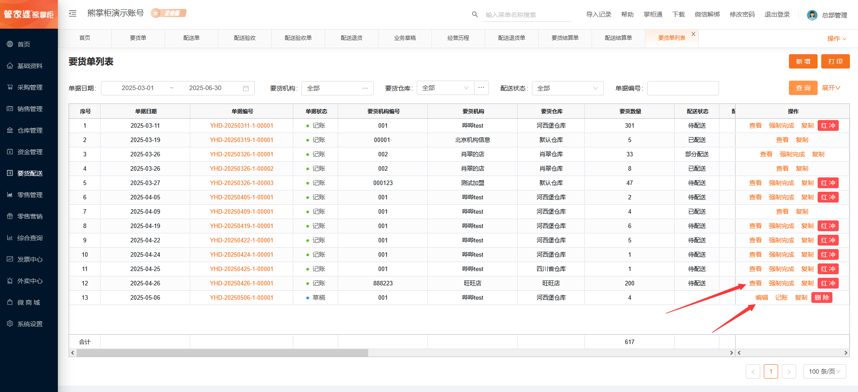This screenshot has width=858, height=392.
Task: Open the 100 条/页 page size dropdown
Action: click(824, 371)
